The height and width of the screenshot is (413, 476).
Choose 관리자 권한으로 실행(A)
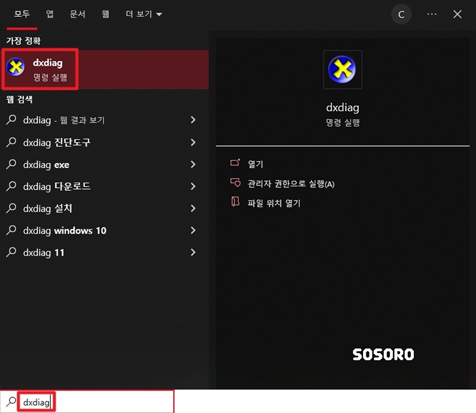tap(291, 184)
